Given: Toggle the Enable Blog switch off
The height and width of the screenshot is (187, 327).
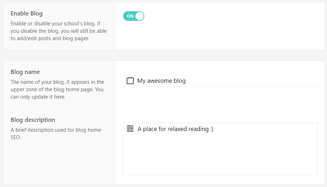Looking at the screenshot, I should click(134, 16).
